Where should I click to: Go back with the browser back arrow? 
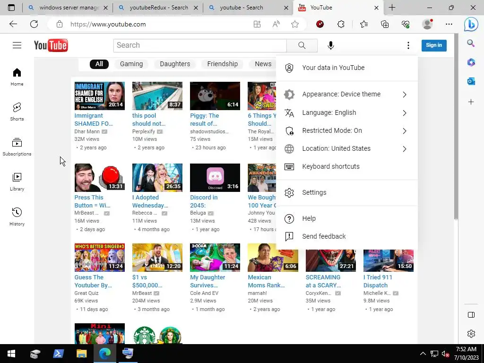[x=13, y=24]
